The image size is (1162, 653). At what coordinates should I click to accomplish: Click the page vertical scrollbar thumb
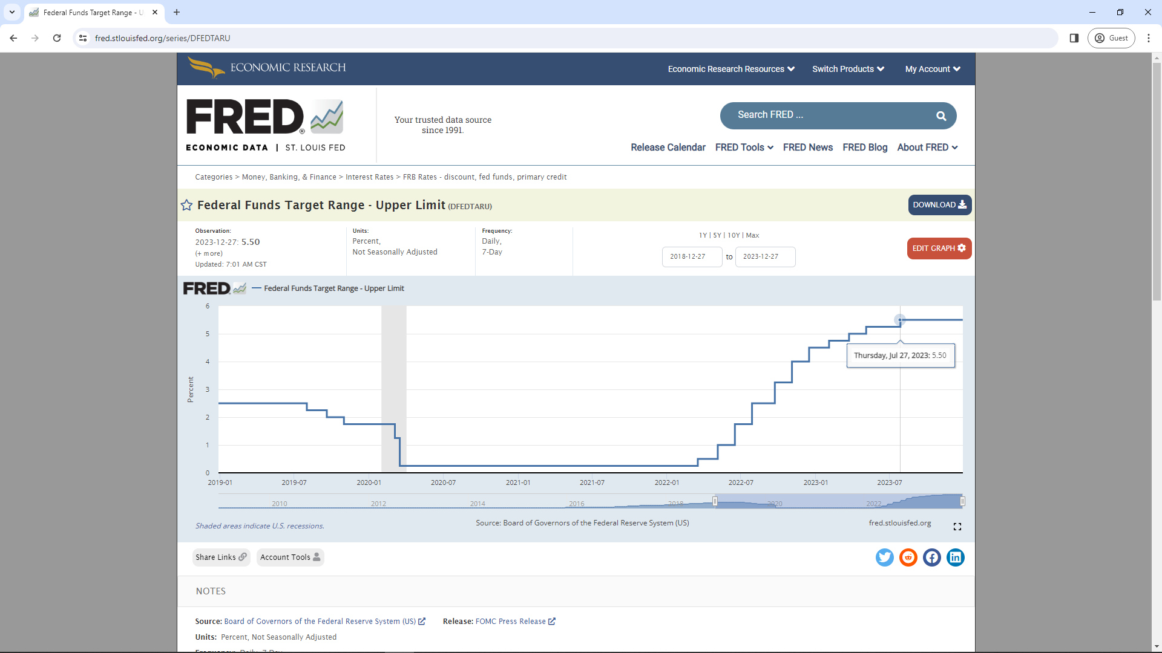click(1157, 181)
